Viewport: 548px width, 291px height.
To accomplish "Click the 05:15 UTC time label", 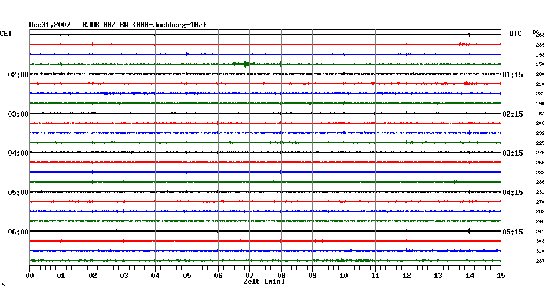I will coord(513,232).
